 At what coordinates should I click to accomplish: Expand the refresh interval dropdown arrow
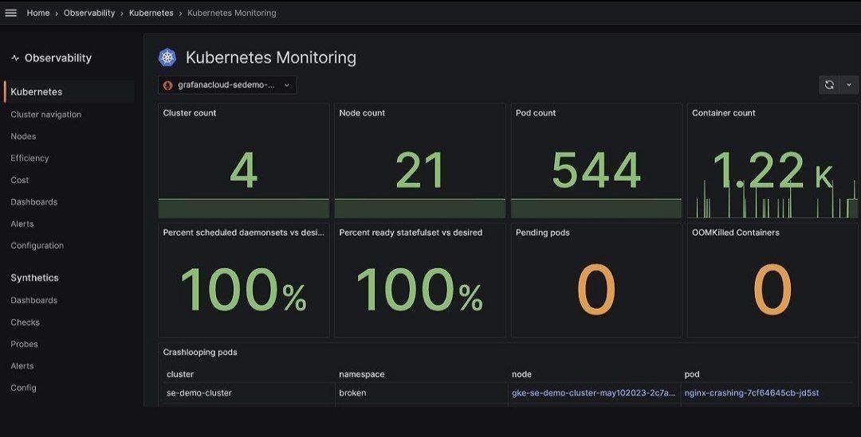click(x=849, y=85)
